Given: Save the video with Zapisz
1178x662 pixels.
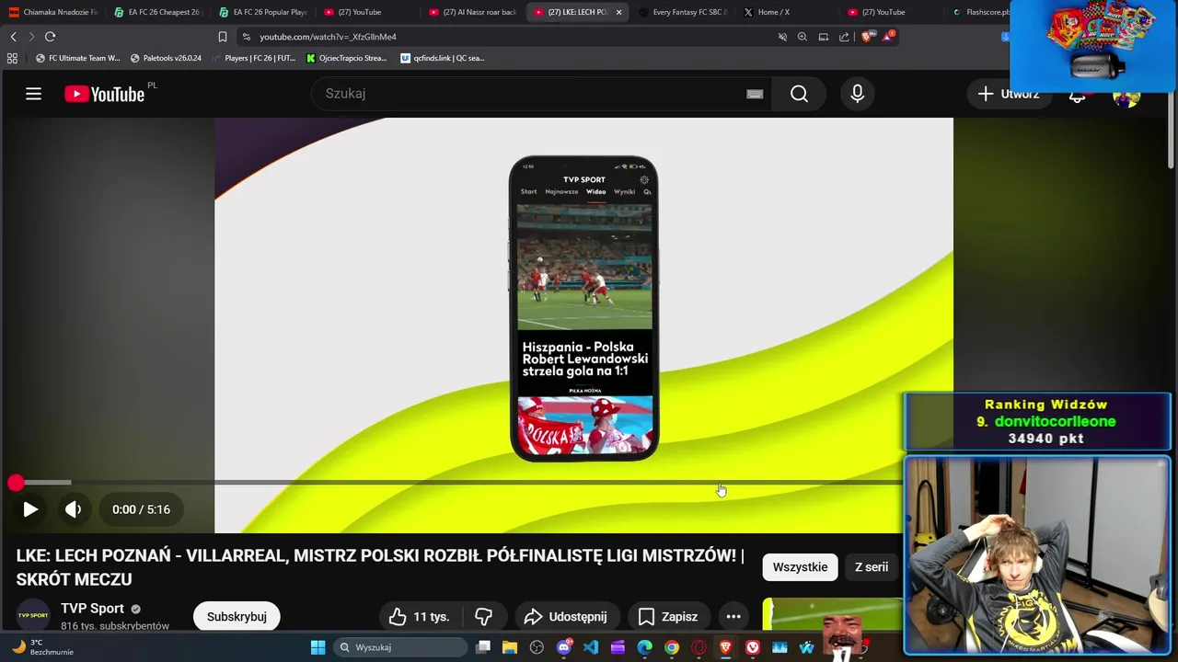Looking at the screenshot, I should [668, 616].
